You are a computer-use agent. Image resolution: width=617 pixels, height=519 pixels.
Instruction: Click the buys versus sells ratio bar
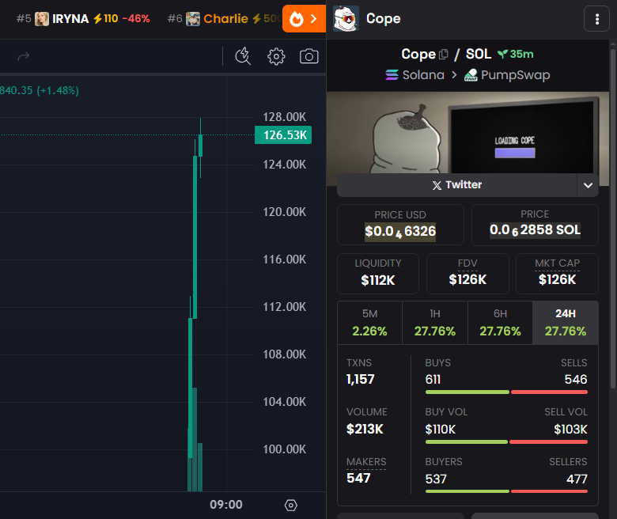pyautogui.click(x=506, y=392)
